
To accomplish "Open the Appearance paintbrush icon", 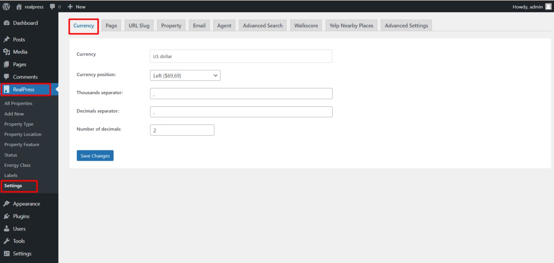I will tap(8, 204).
